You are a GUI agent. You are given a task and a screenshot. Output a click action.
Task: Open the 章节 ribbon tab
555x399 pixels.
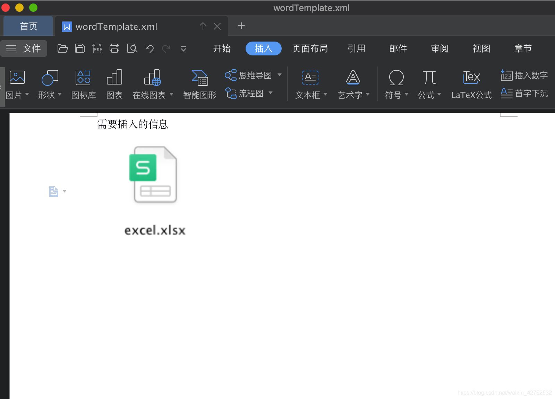523,48
